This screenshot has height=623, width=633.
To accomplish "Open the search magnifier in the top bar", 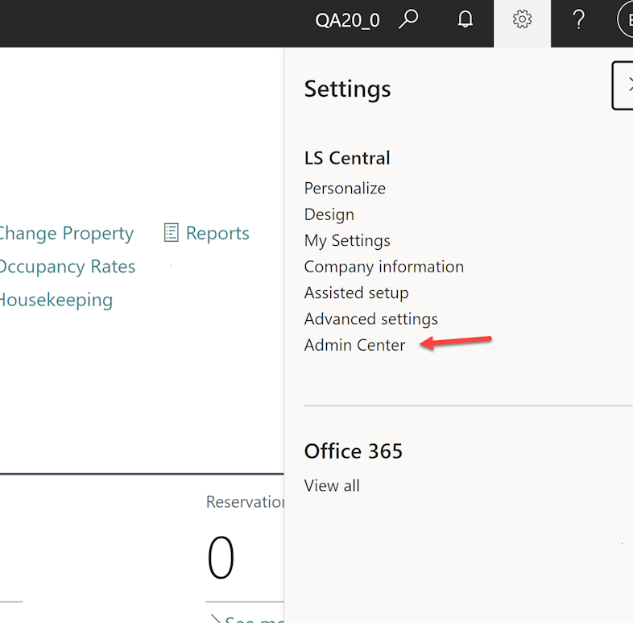I will click(409, 20).
